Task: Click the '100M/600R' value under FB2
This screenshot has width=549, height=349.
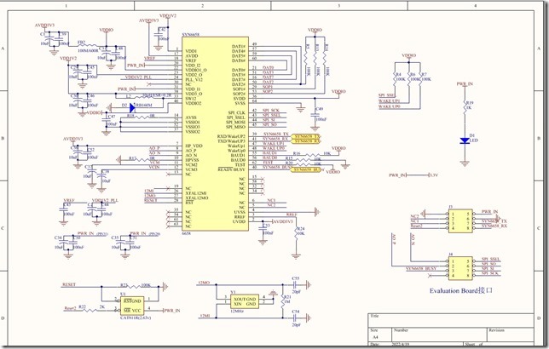Action: [x=88, y=51]
